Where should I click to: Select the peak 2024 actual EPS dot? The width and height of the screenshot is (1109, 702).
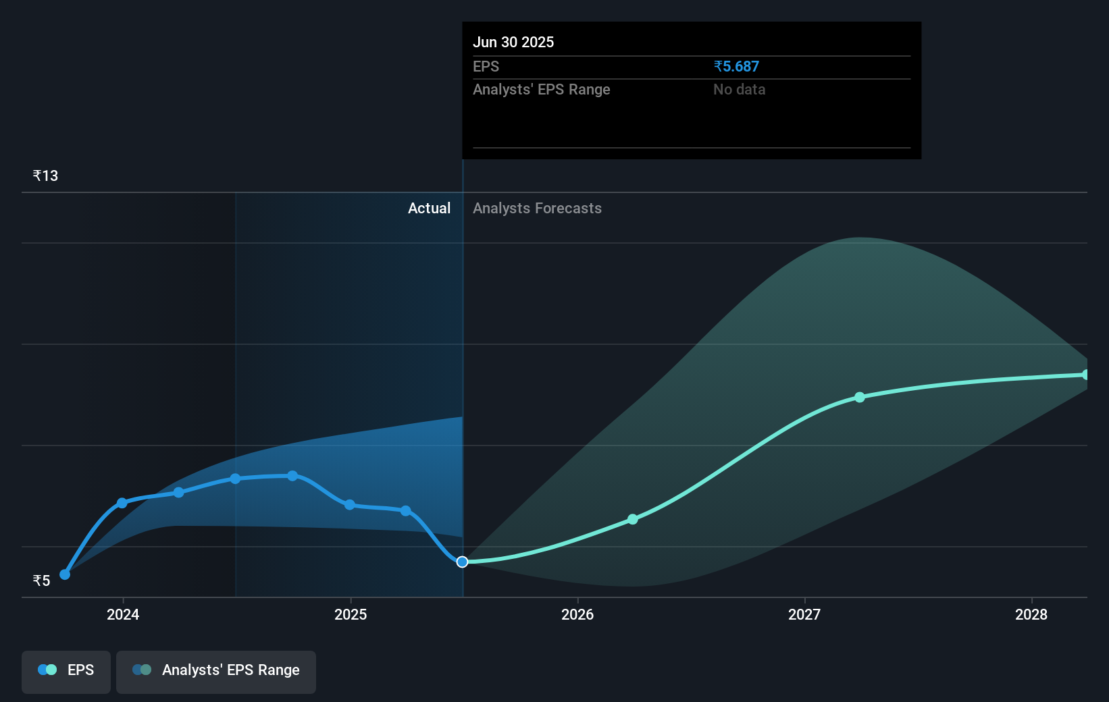[x=292, y=475]
